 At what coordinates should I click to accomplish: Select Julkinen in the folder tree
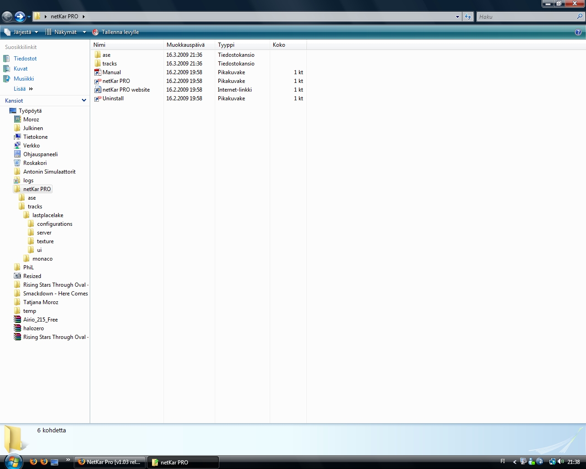pyautogui.click(x=33, y=128)
